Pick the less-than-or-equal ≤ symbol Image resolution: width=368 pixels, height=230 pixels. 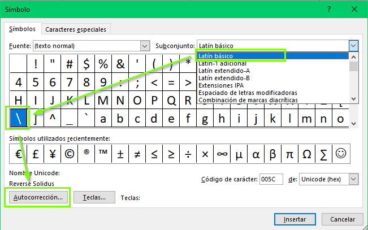click(154, 154)
